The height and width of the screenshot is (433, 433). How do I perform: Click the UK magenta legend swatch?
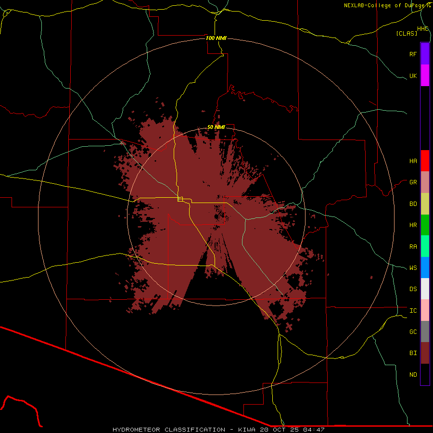tap(425, 76)
